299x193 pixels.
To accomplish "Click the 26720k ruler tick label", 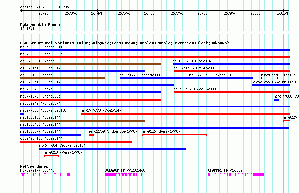I will point(44,13).
